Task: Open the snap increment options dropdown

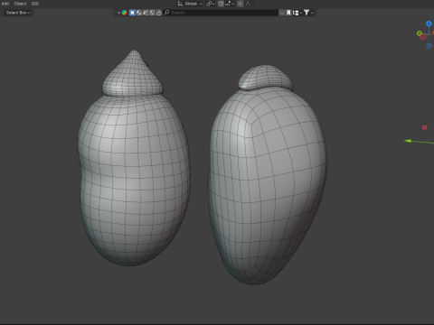Action: [230, 4]
